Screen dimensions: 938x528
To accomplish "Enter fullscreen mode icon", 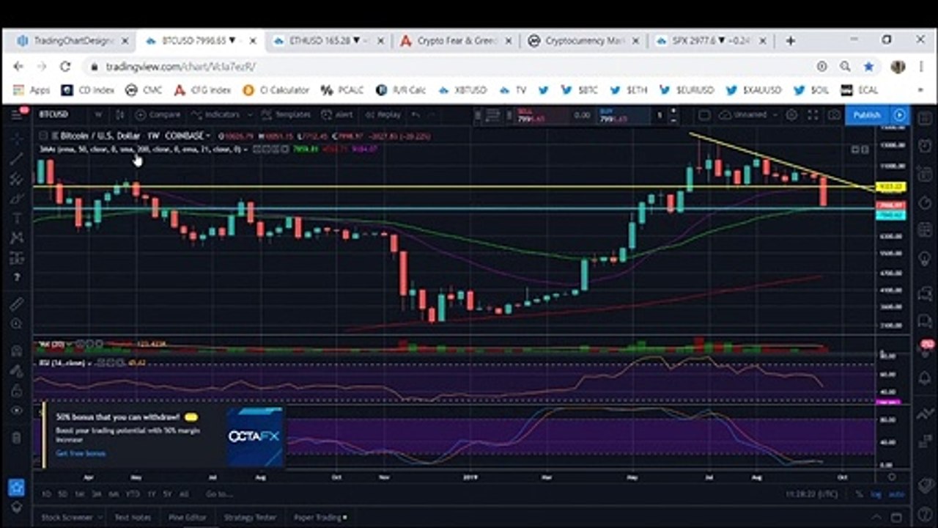I will pyautogui.click(x=813, y=115).
